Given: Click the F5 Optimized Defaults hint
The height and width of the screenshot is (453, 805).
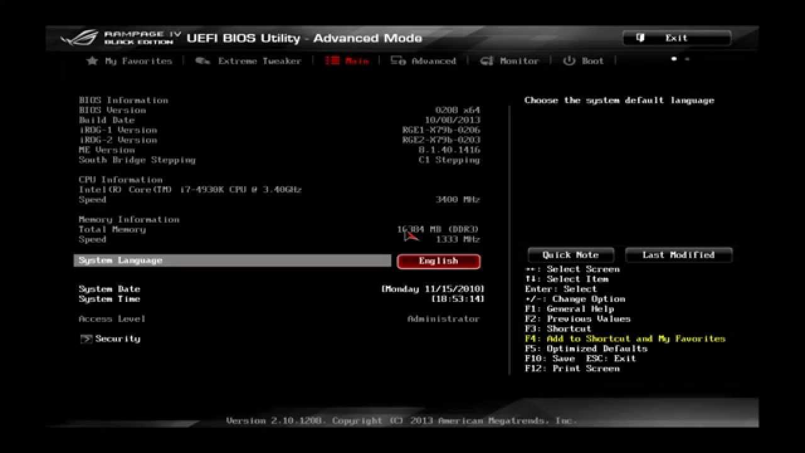Looking at the screenshot, I should [x=586, y=349].
